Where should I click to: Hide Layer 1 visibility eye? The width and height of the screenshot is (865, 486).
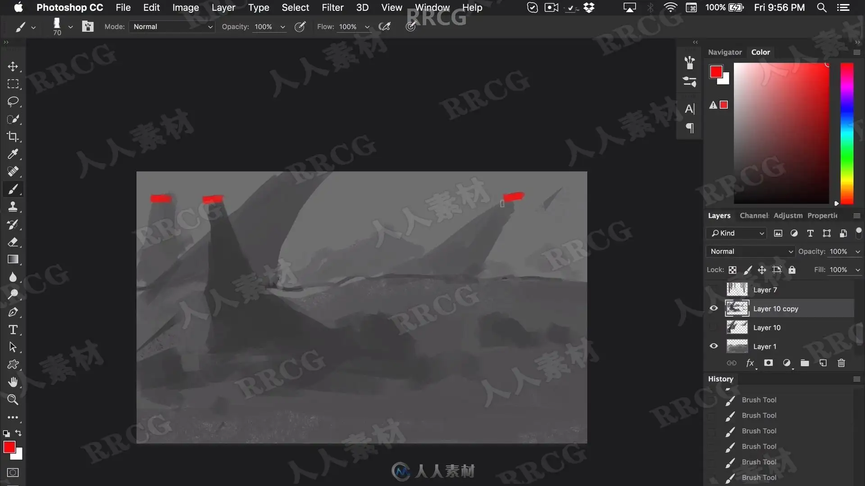pyautogui.click(x=714, y=346)
